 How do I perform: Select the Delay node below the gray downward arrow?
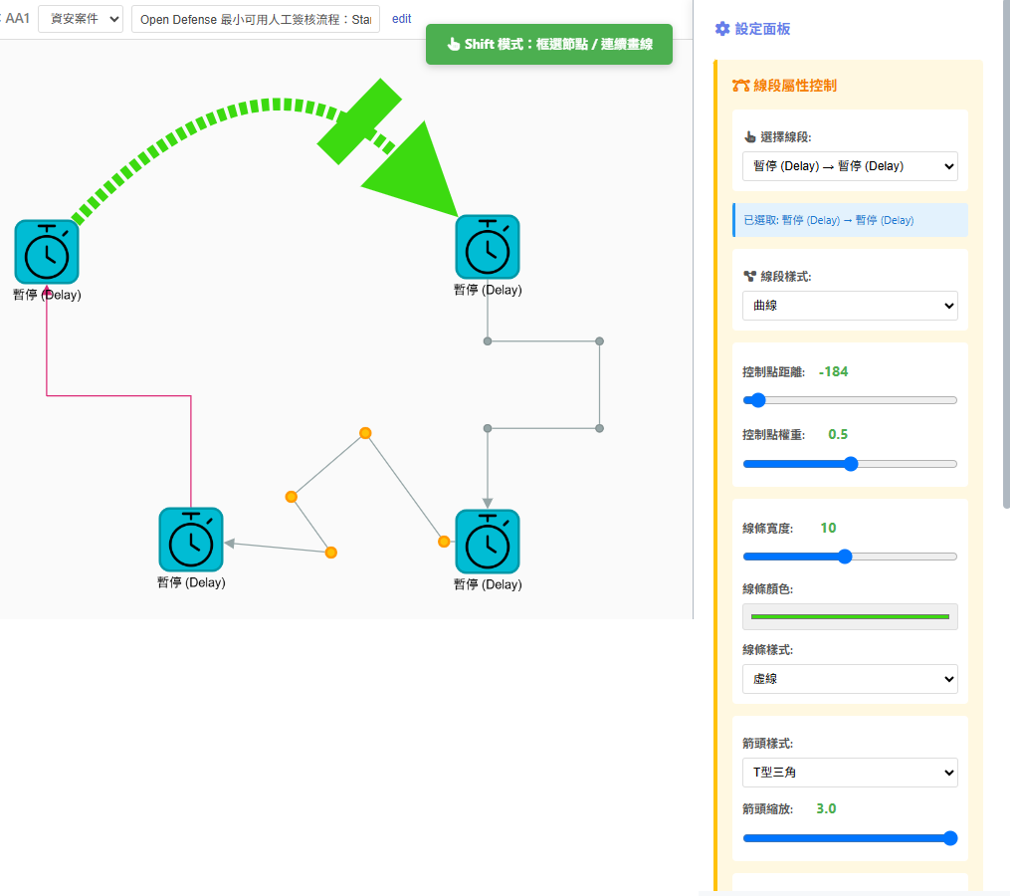coord(488,542)
